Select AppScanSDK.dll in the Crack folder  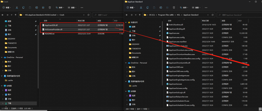tap(51, 25)
